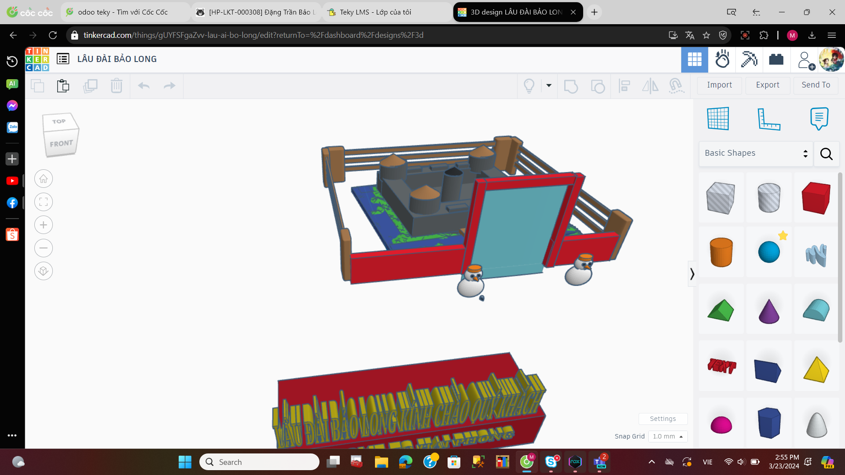This screenshot has width=845, height=475.
Task: Select the blue Sphere shape
Action: (768, 252)
